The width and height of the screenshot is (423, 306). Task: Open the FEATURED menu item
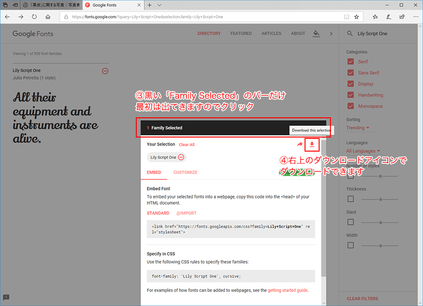tap(241, 33)
